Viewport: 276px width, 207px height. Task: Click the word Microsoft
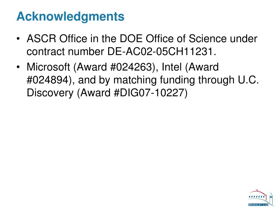click(48, 67)
